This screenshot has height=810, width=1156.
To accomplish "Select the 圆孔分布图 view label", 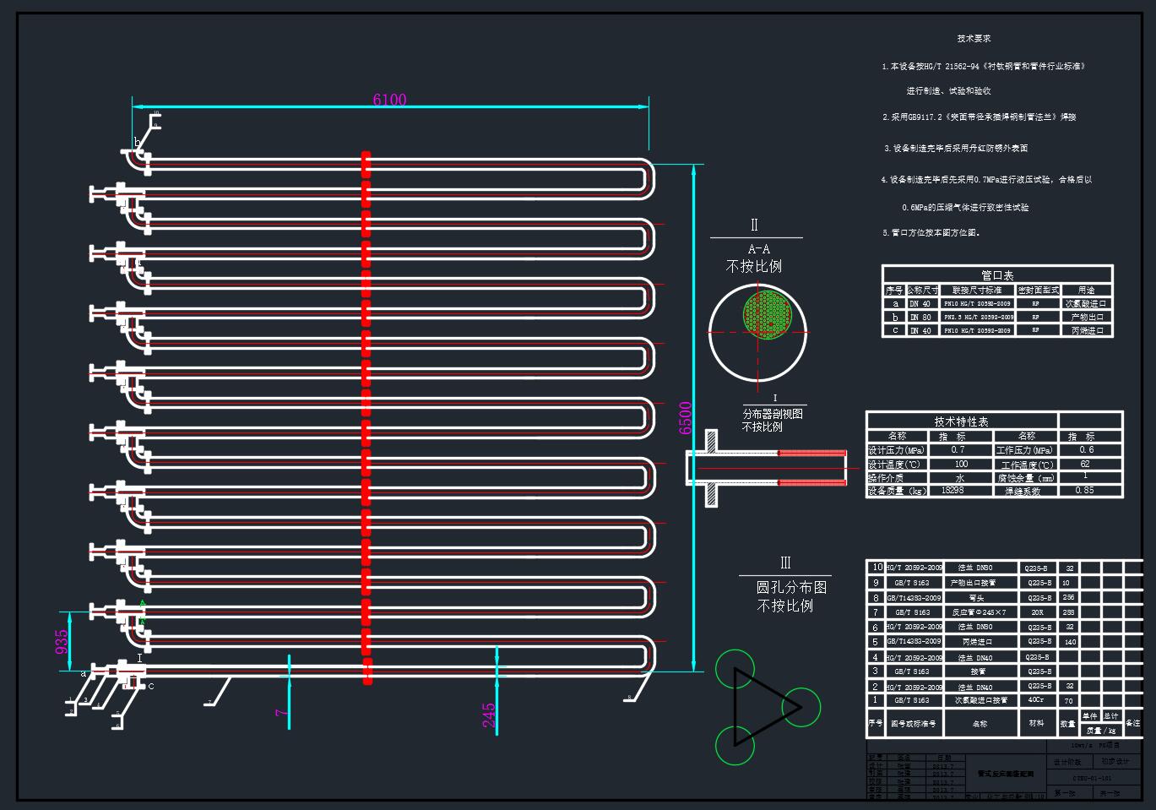I will point(790,588).
